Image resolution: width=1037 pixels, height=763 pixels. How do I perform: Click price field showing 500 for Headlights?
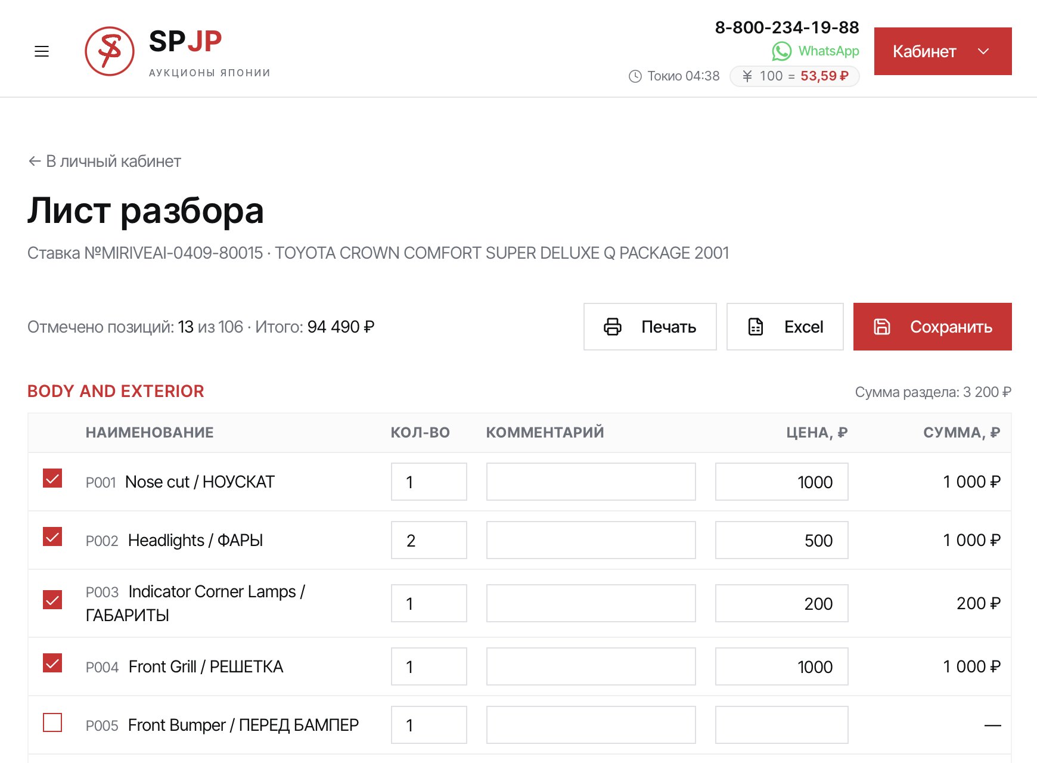click(782, 540)
